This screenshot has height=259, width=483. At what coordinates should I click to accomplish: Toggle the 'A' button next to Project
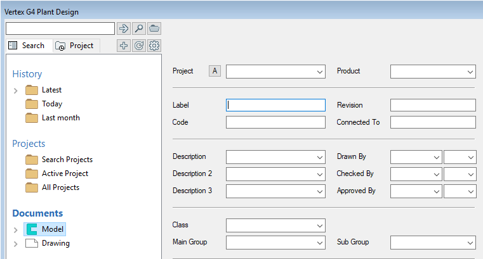[x=215, y=71]
